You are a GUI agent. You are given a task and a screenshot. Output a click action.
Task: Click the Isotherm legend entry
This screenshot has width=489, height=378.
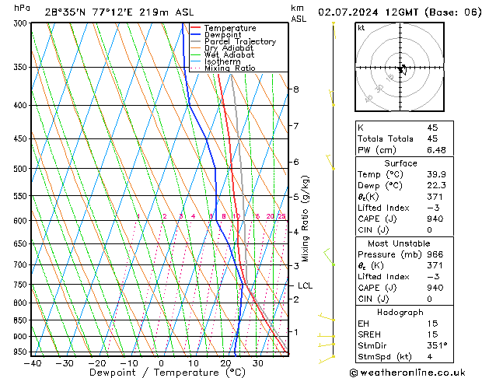click(x=215, y=61)
